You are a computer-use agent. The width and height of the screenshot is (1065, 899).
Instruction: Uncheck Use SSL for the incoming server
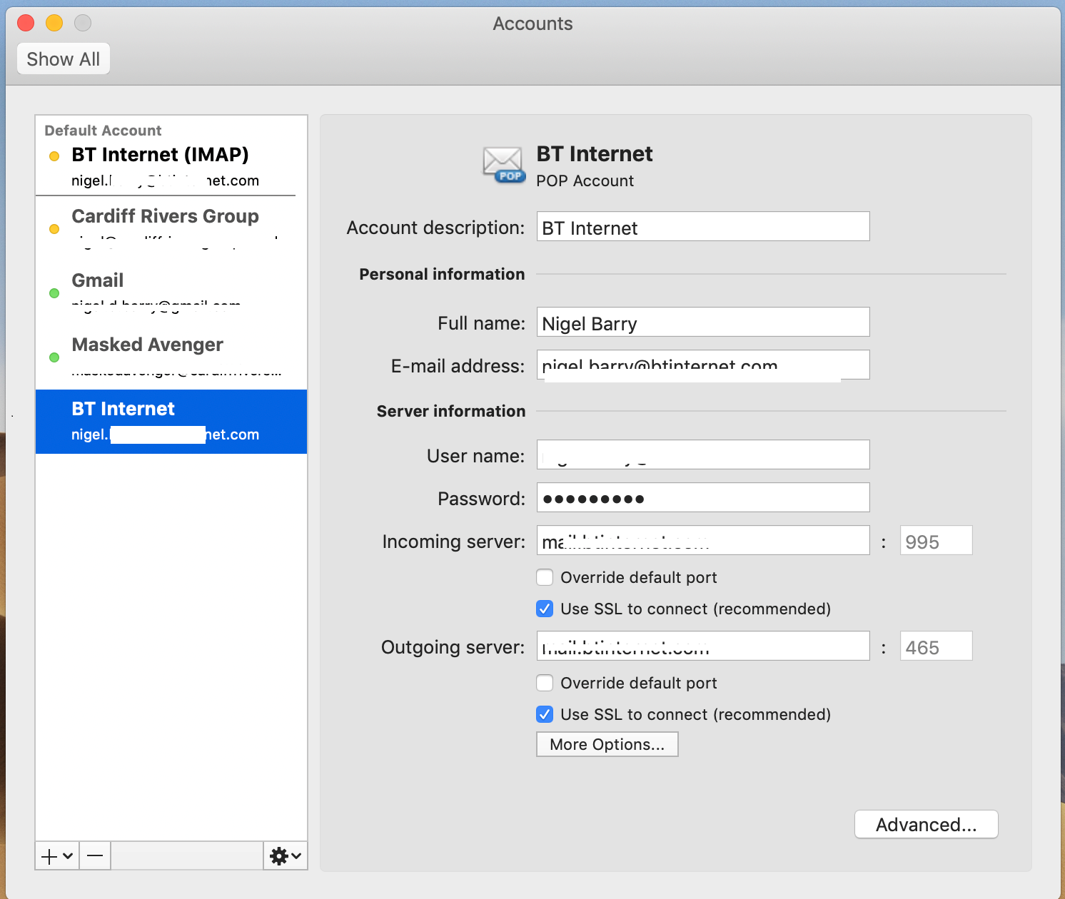click(x=545, y=609)
